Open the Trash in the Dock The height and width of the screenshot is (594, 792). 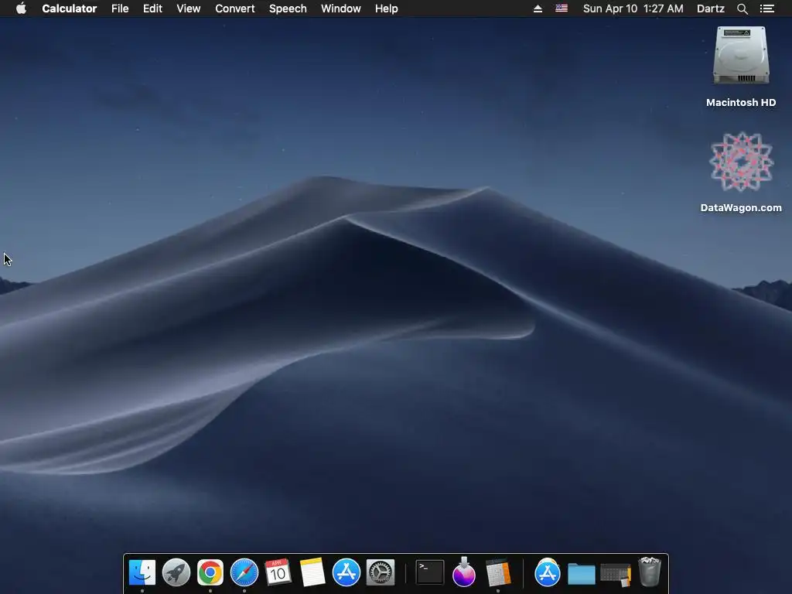pos(650,572)
